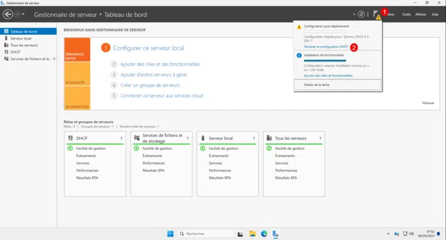Open File Explorer from the taskbar

pyautogui.click(x=252, y=234)
